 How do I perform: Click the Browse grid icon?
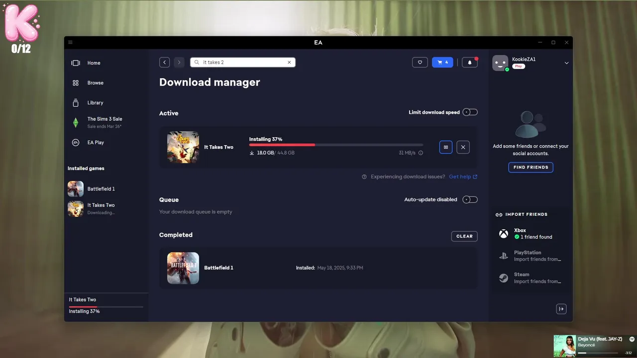[76, 83]
